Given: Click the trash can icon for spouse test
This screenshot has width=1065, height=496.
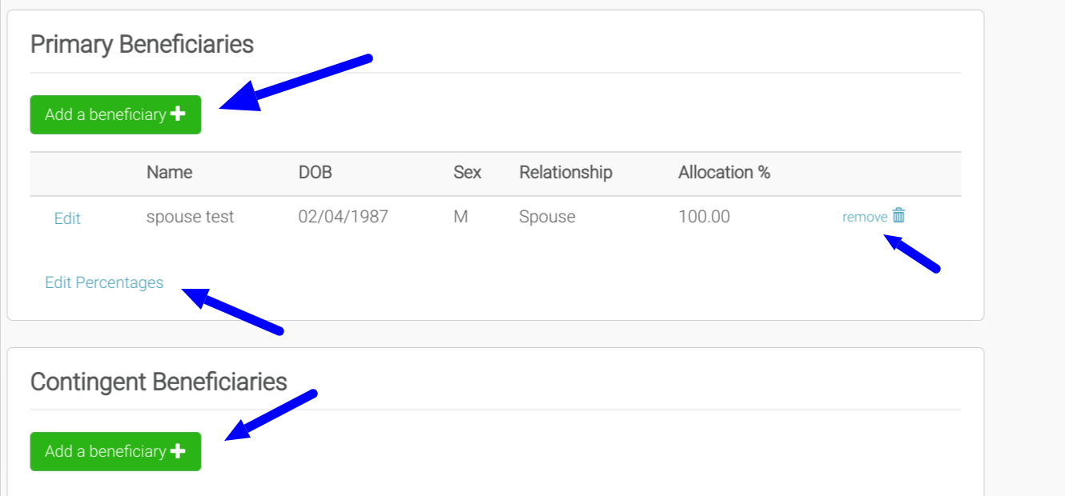Looking at the screenshot, I should click(x=899, y=215).
